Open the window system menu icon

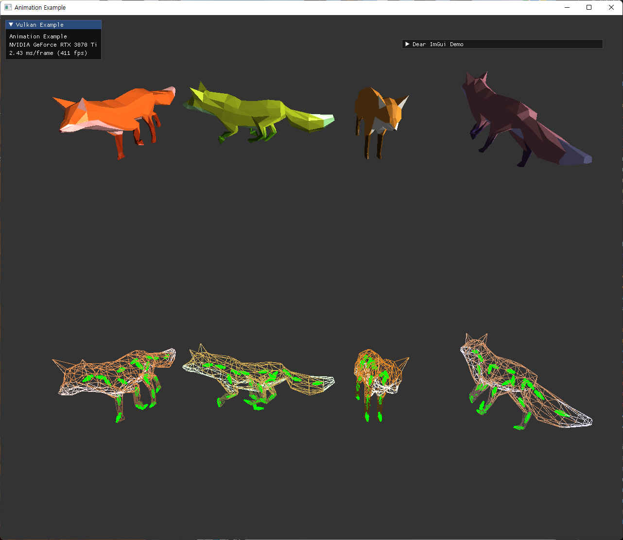(x=8, y=7)
